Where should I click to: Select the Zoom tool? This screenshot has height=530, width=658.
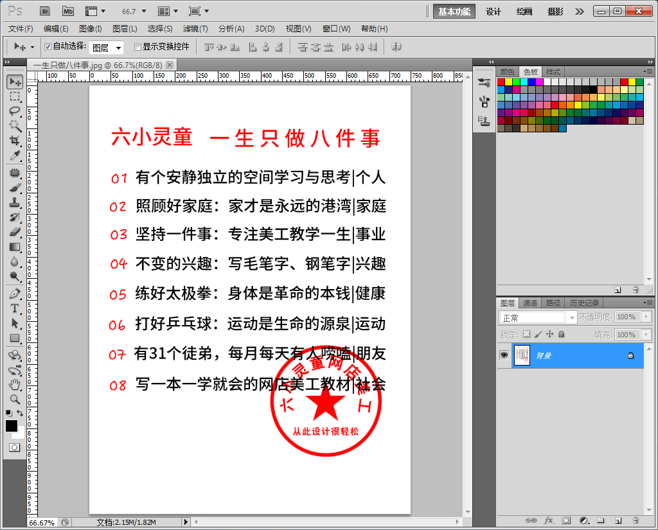click(x=15, y=399)
